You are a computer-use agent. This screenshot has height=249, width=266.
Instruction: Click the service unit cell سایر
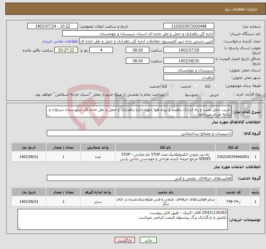98,201
